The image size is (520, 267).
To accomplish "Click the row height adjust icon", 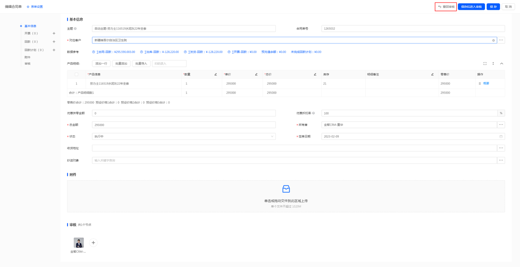I will [x=493, y=63].
